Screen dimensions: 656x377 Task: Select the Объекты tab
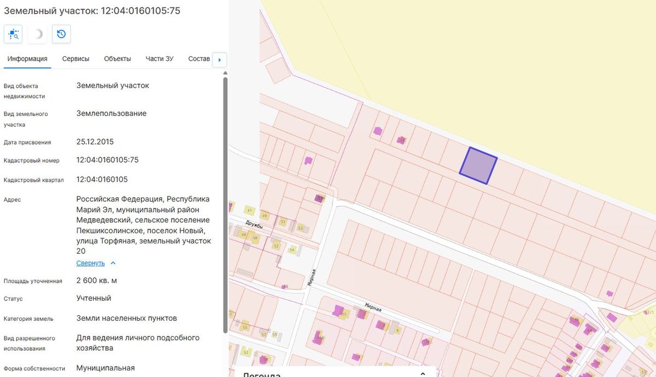(117, 59)
